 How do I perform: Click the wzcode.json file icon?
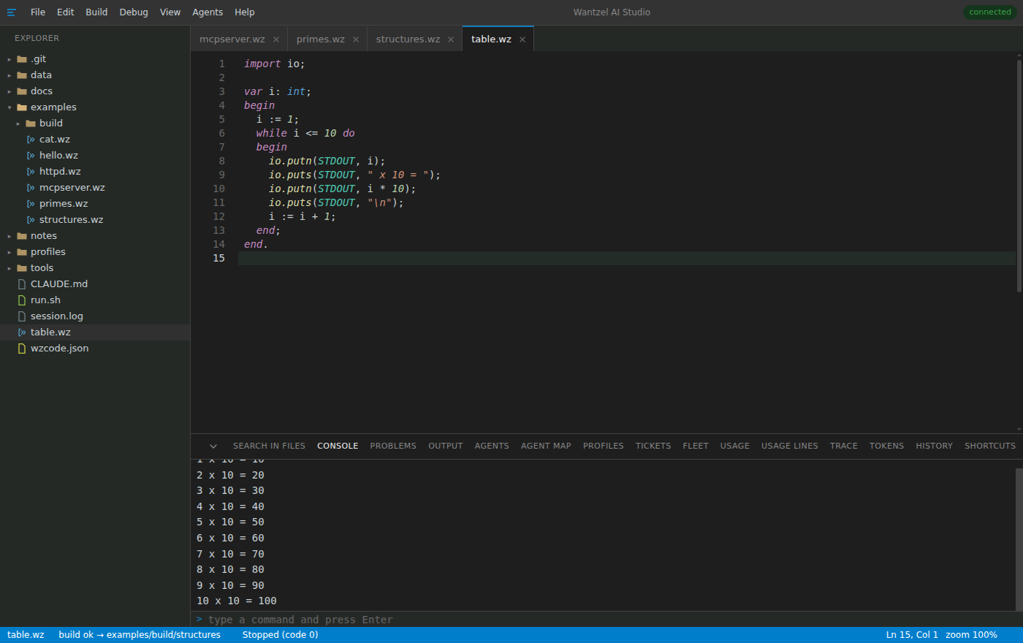coord(22,349)
